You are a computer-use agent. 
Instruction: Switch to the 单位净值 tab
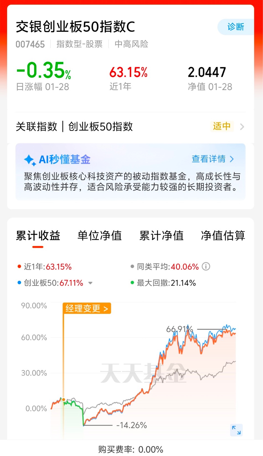pyautogui.click(x=100, y=236)
